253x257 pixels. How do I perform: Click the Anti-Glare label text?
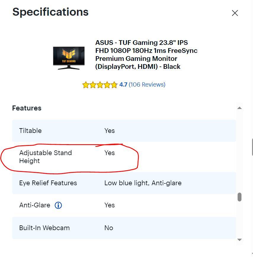pos(35,205)
